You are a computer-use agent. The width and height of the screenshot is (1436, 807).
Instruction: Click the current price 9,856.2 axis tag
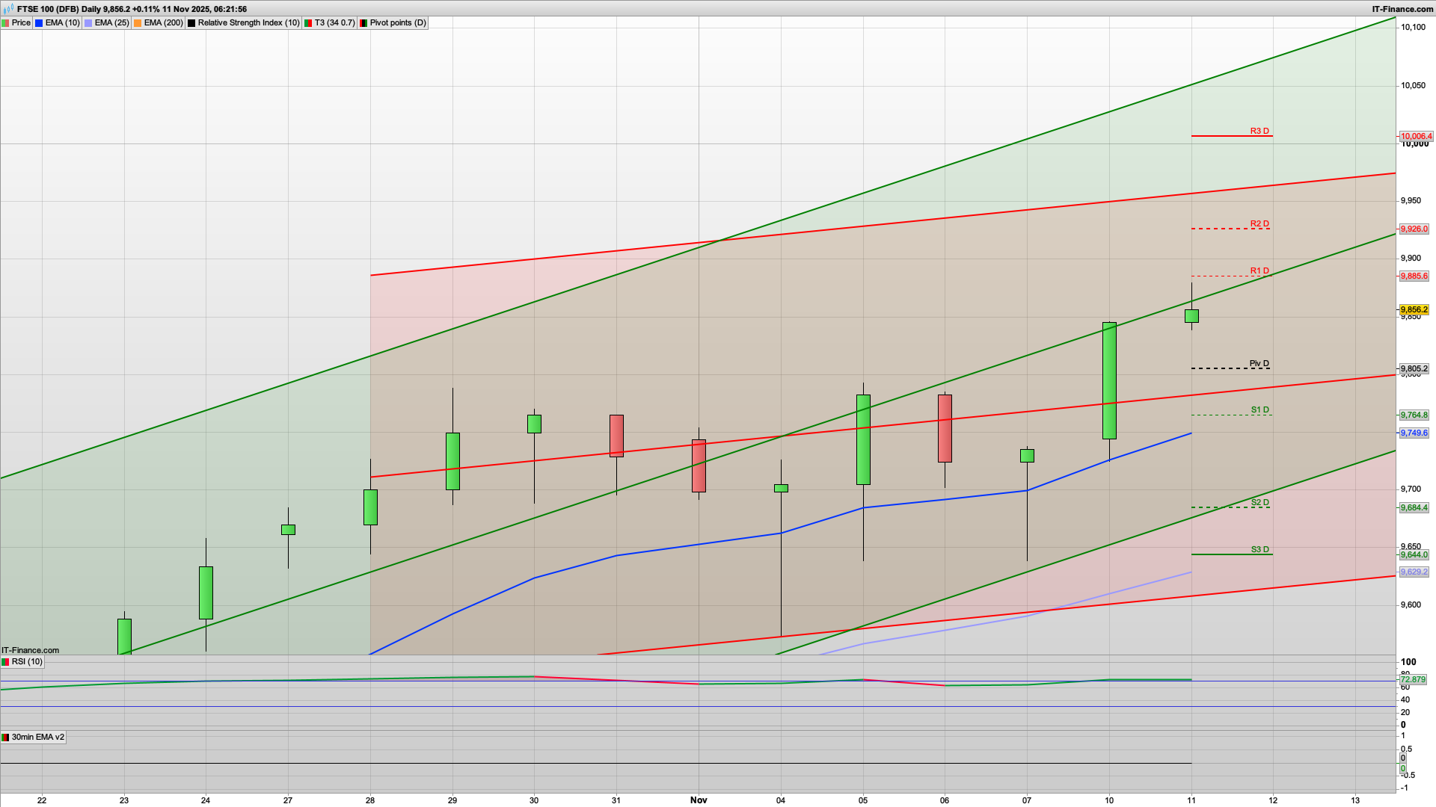pos(1414,309)
